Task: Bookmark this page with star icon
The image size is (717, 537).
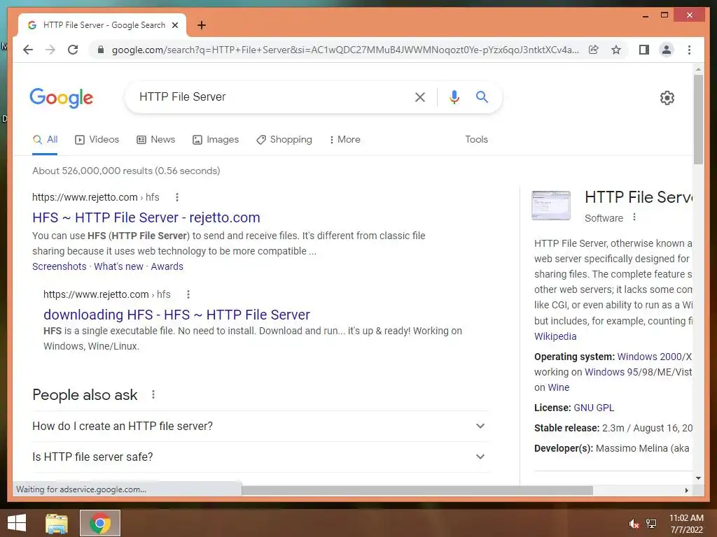Action: pos(616,50)
